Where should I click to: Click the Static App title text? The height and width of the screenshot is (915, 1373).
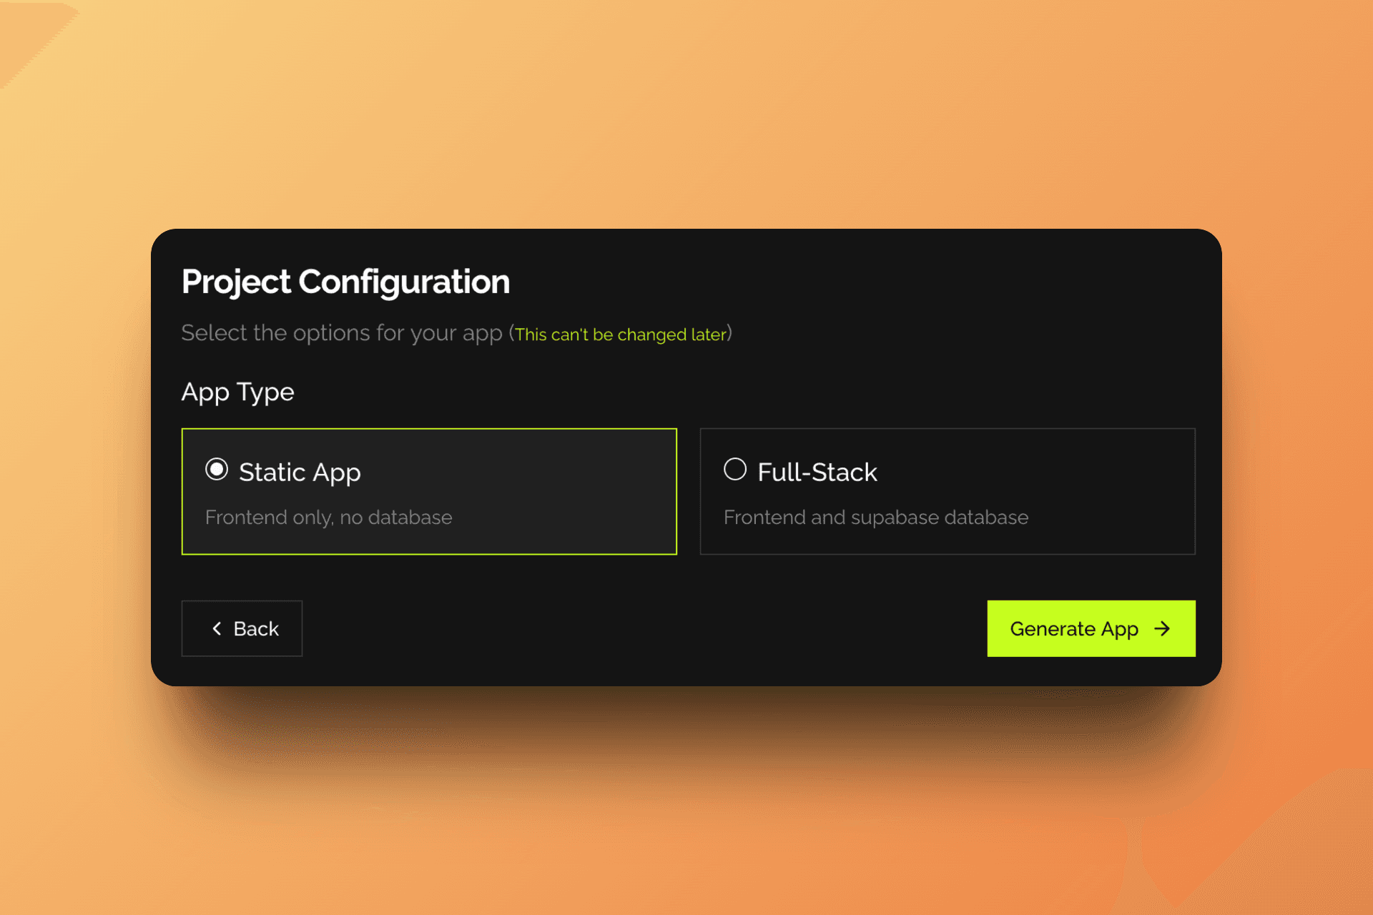(x=300, y=472)
